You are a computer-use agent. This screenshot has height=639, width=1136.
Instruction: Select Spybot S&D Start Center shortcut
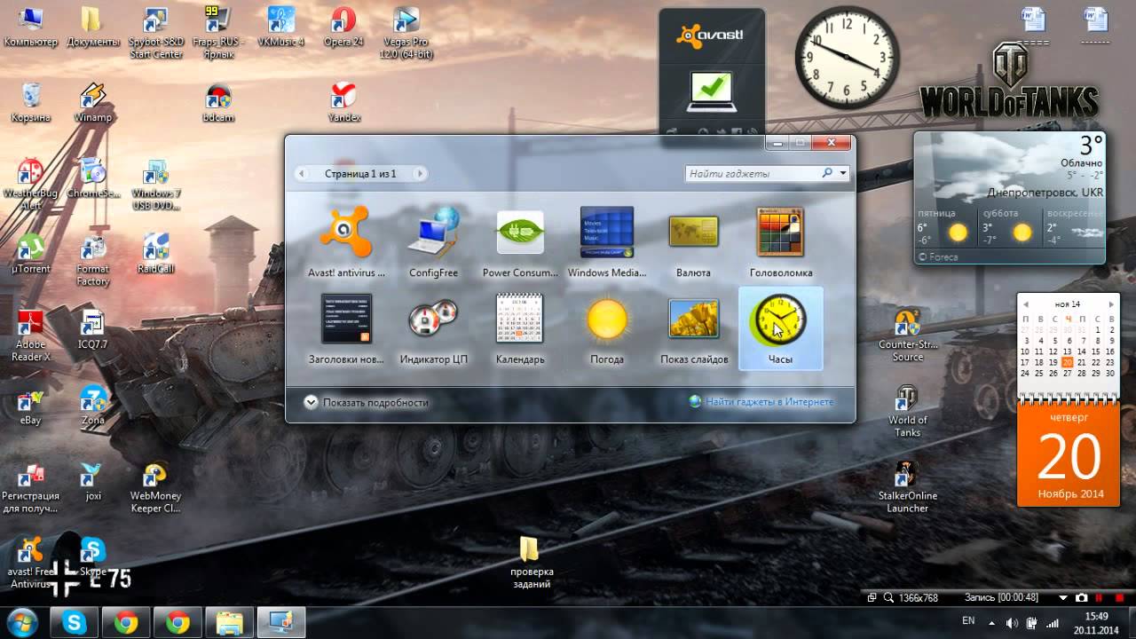point(156,33)
